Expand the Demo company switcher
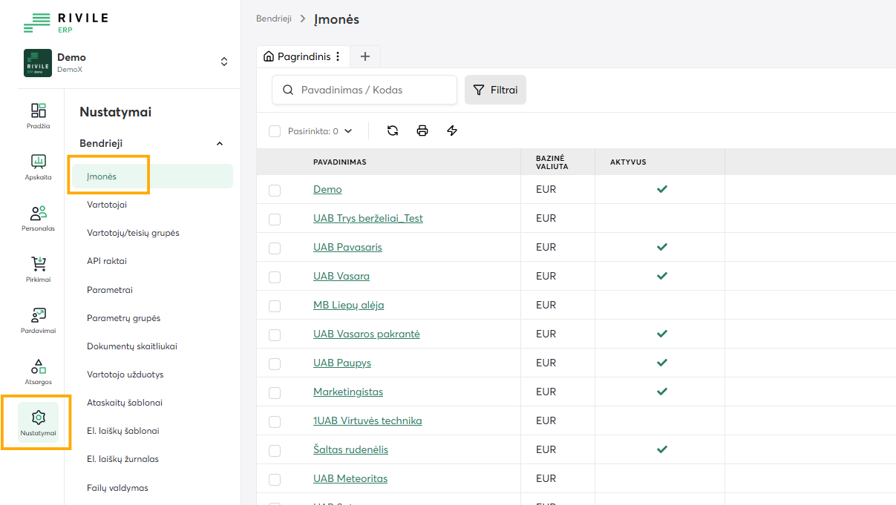 click(224, 62)
